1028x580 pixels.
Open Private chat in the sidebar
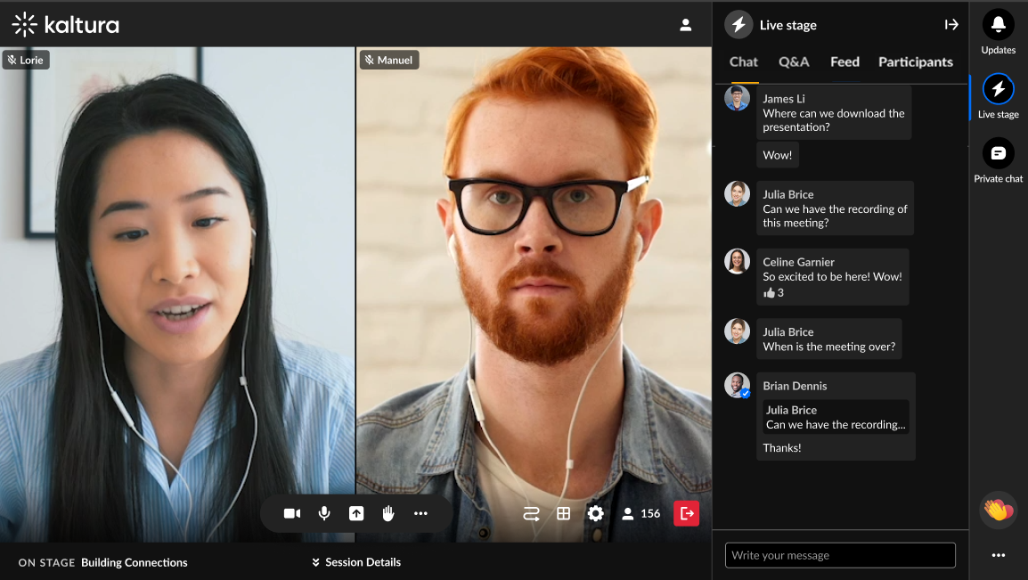[x=998, y=160]
